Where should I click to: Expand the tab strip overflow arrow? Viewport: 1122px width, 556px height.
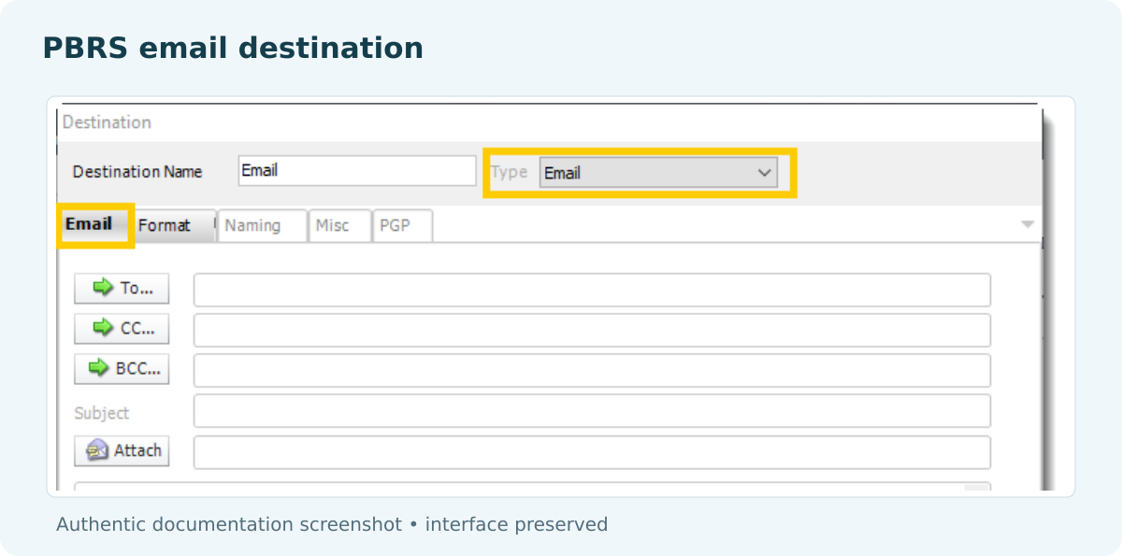1028,224
